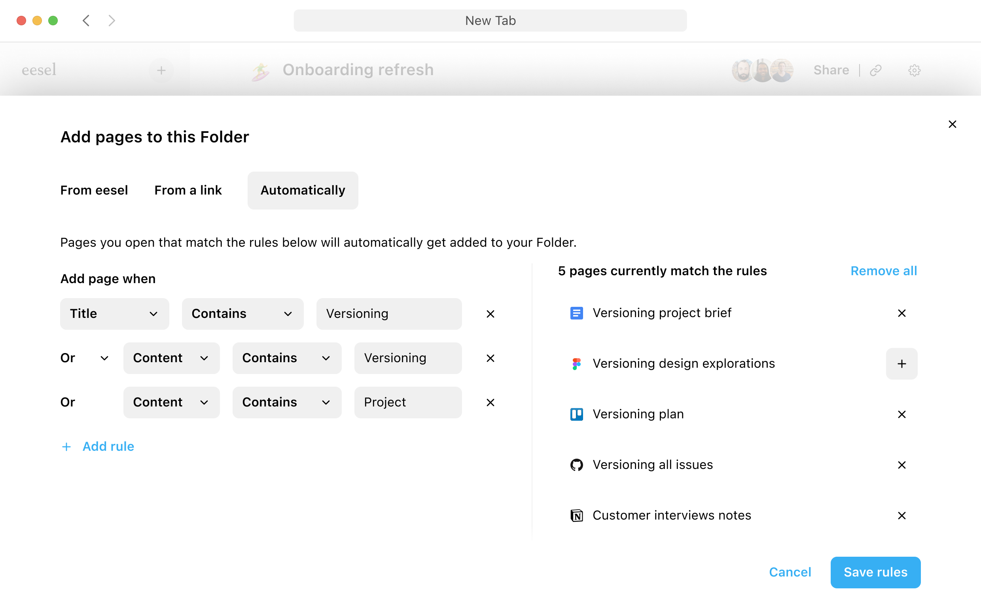Open the third row Content dropdown
The image size is (981, 601).
171,402
